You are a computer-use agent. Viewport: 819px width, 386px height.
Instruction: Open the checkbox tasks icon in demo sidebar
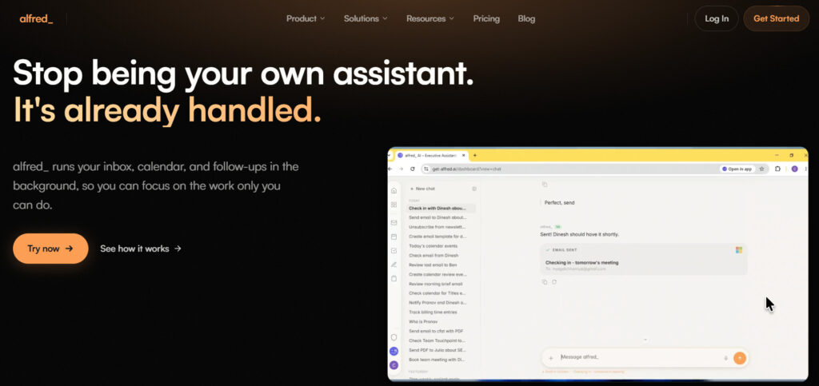394,251
